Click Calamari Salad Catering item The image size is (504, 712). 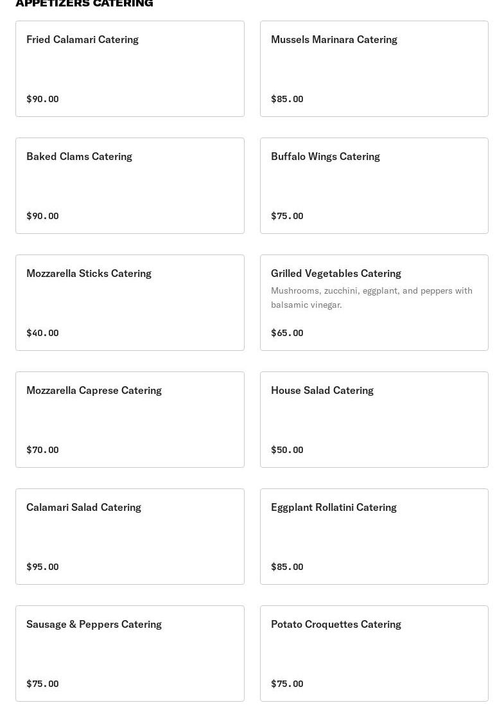130,537
